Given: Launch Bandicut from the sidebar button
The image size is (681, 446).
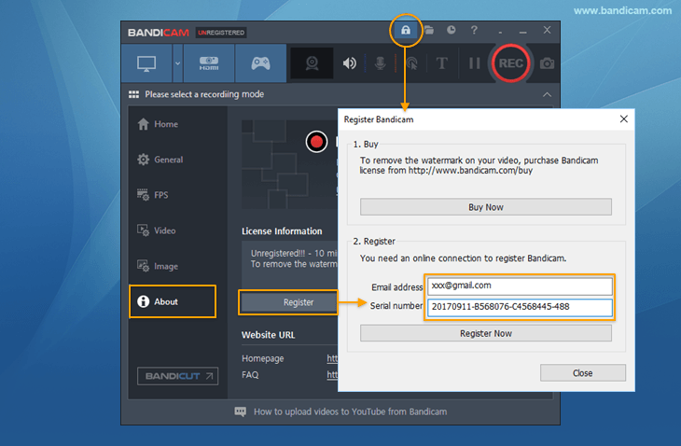Looking at the screenshot, I should (177, 376).
